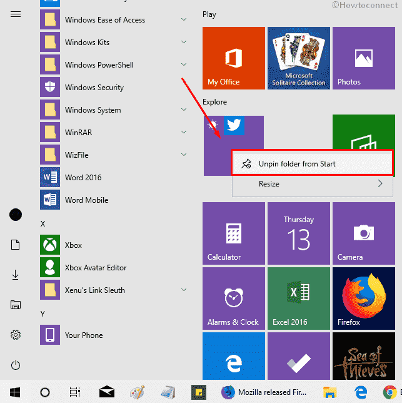Switch to Mozilla released Firefox taskbar window

(264, 392)
